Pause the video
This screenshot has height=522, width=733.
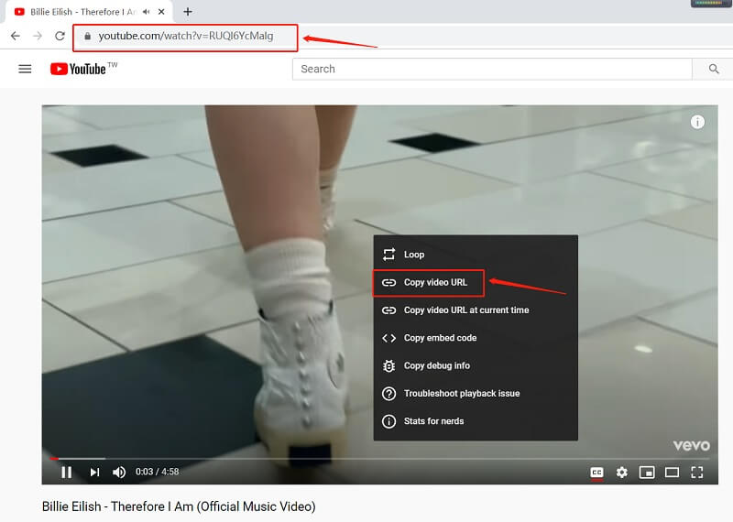point(67,472)
